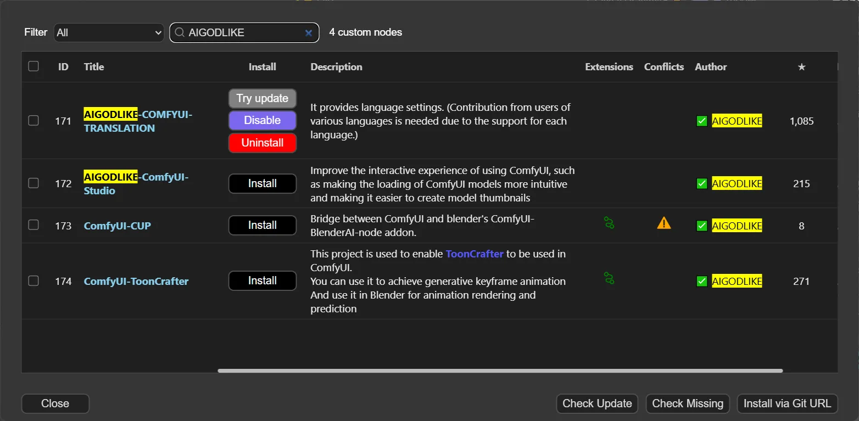Open AIGODLIKE author link in row 174
859x421 pixels.
[x=737, y=282]
